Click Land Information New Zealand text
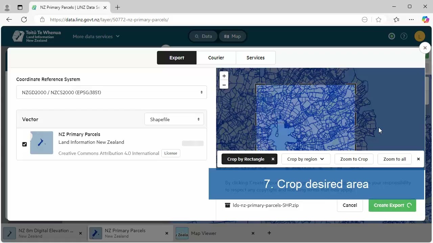The height and width of the screenshot is (243, 433). [91, 142]
